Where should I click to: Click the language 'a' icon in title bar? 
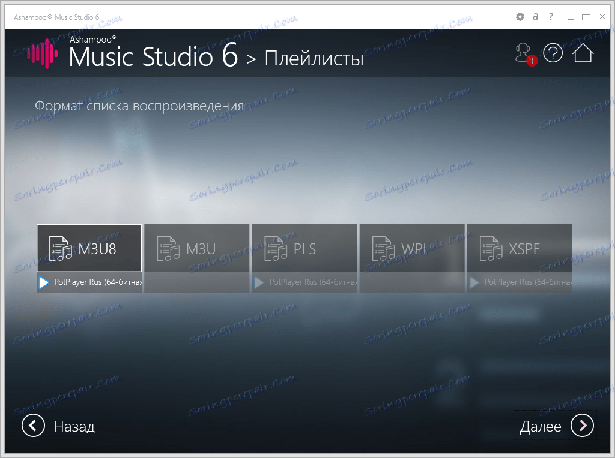pyautogui.click(x=535, y=17)
